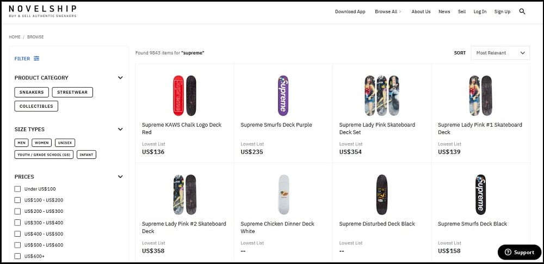This screenshot has width=544, height=264.
Task: Filter by Women size type
Action: click(x=42, y=143)
